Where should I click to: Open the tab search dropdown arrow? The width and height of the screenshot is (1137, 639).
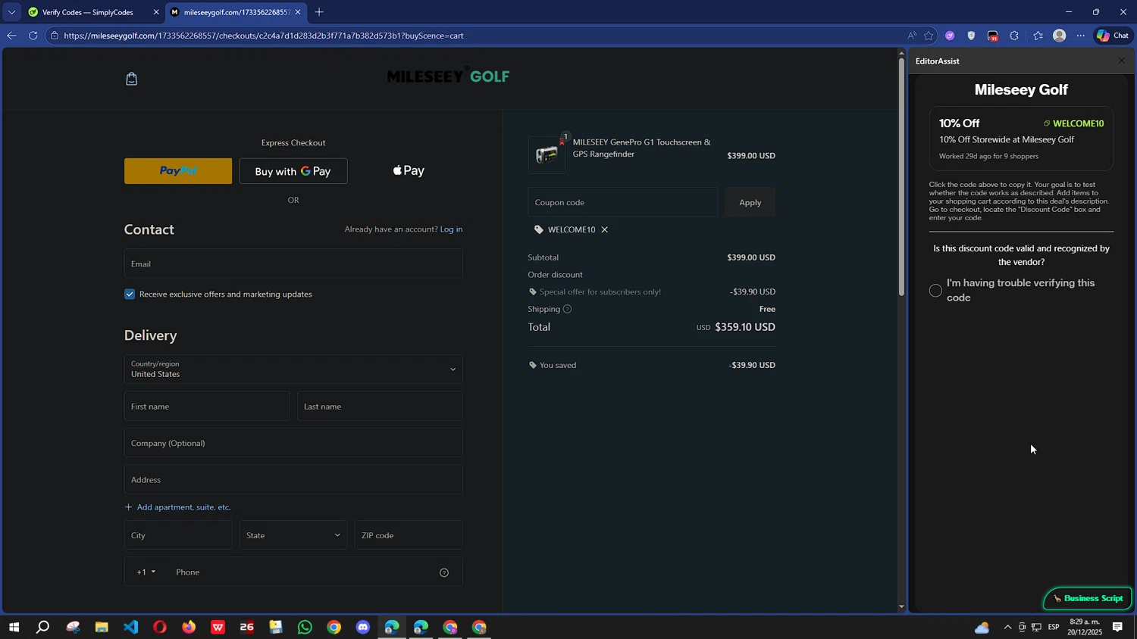coord(11,12)
